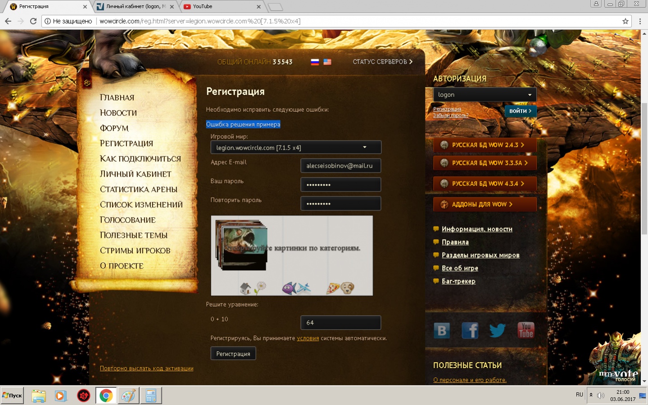
Task: Click the Войти login button
Action: (520, 111)
